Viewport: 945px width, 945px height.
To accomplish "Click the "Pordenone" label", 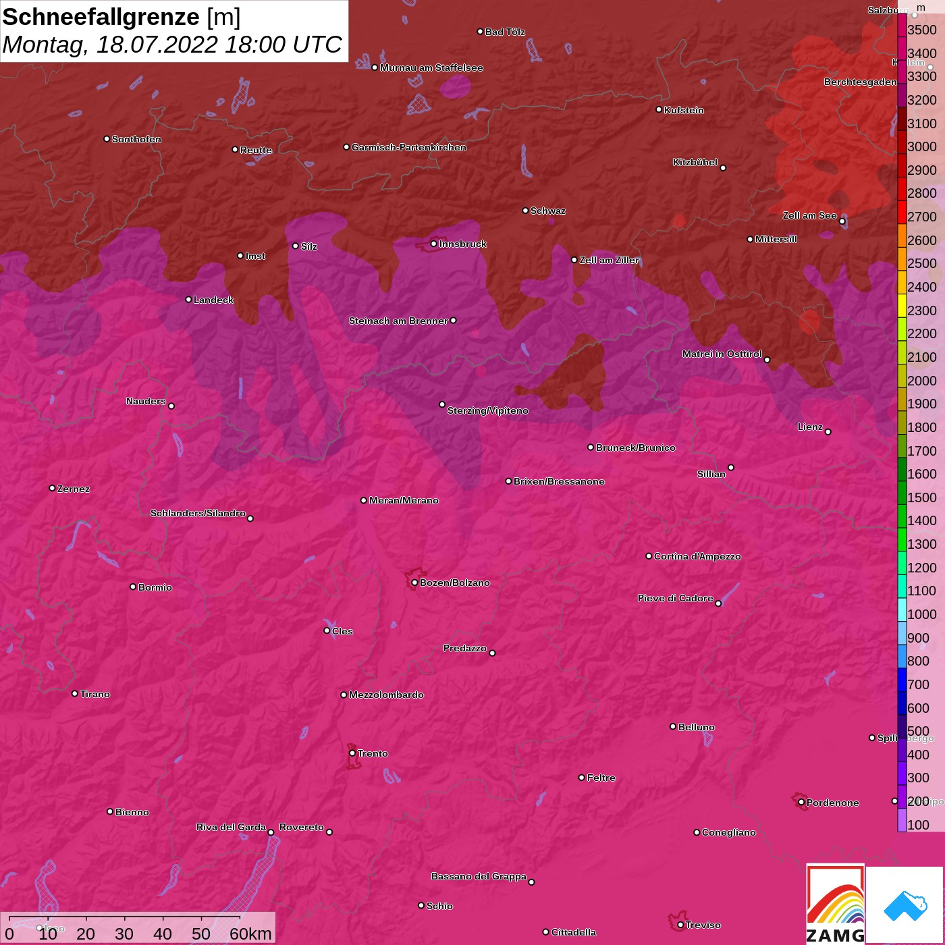I will 833,803.
